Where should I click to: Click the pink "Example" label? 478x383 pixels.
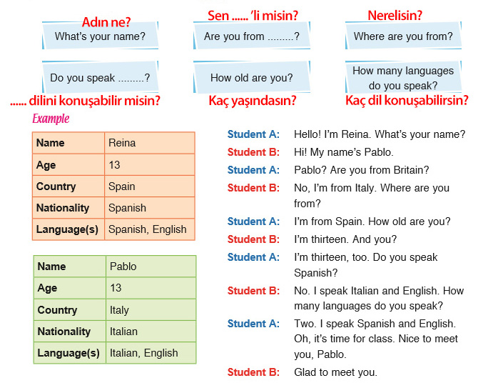click(x=51, y=119)
